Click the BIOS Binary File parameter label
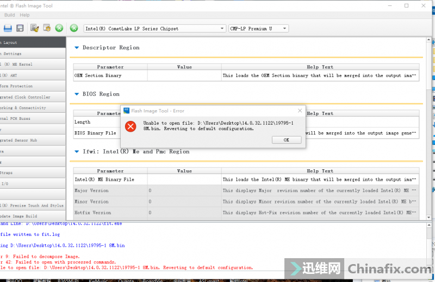 click(x=95, y=133)
